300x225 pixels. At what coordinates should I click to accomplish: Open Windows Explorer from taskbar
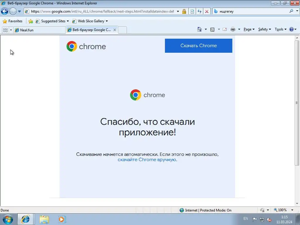point(44,219)
